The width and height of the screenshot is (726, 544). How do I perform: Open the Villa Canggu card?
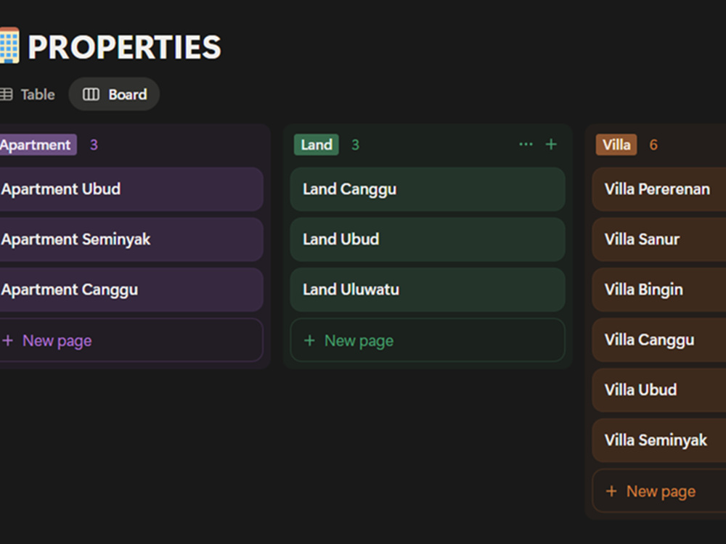click(659, 340)
